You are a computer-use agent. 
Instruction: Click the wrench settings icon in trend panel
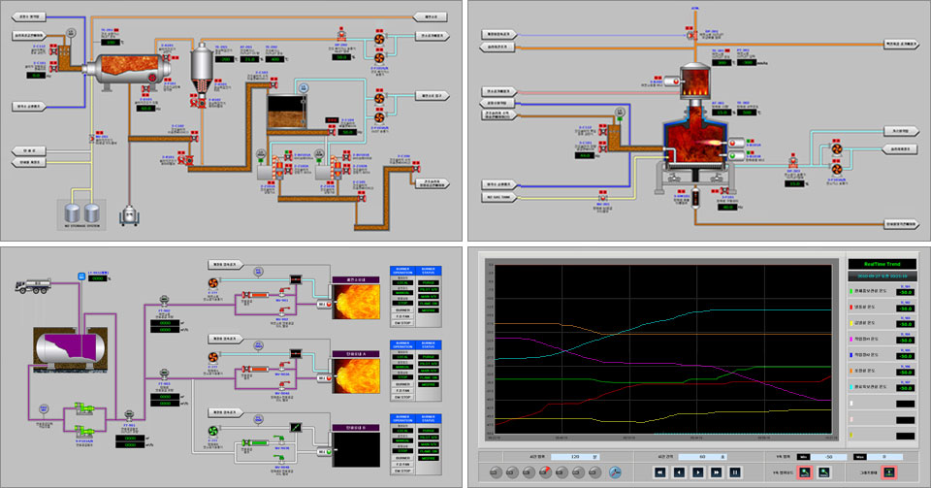615,472
